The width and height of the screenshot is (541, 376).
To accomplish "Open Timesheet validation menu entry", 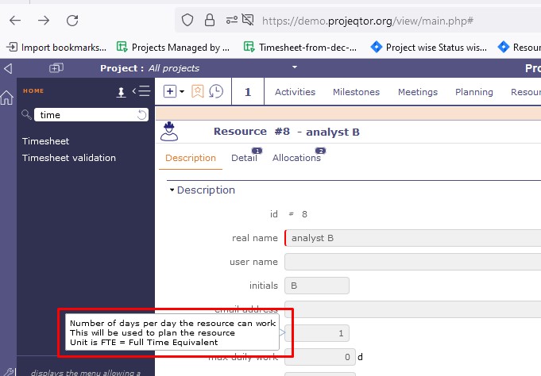I will (69, 158).
